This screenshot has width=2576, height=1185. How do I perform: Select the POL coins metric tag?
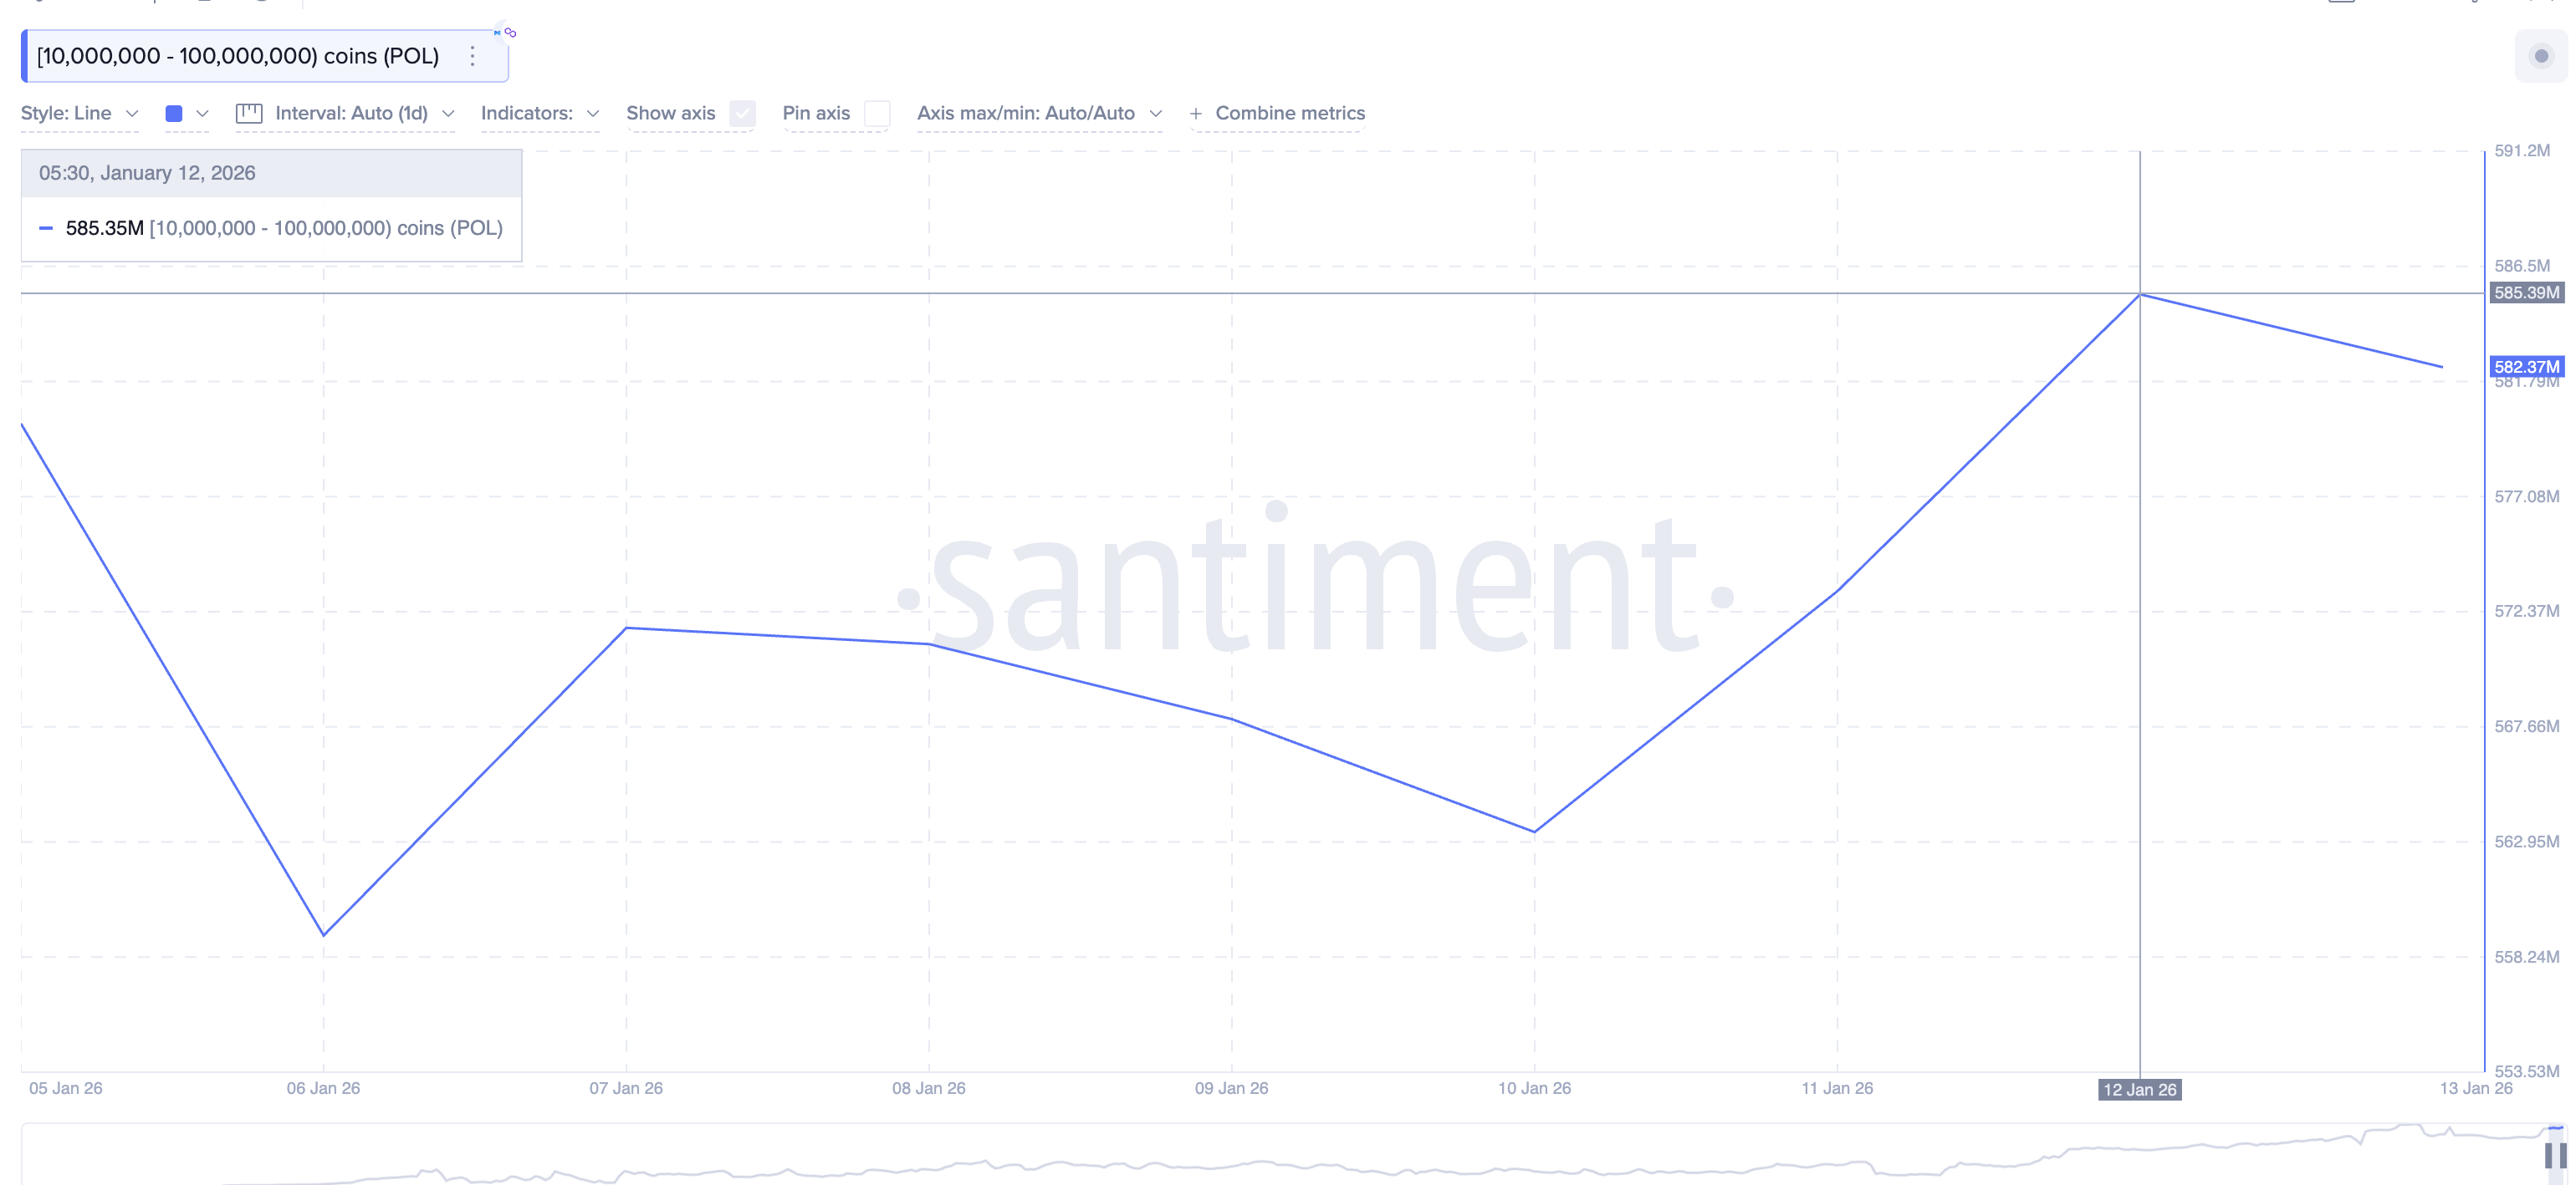[x=238, y=56]
